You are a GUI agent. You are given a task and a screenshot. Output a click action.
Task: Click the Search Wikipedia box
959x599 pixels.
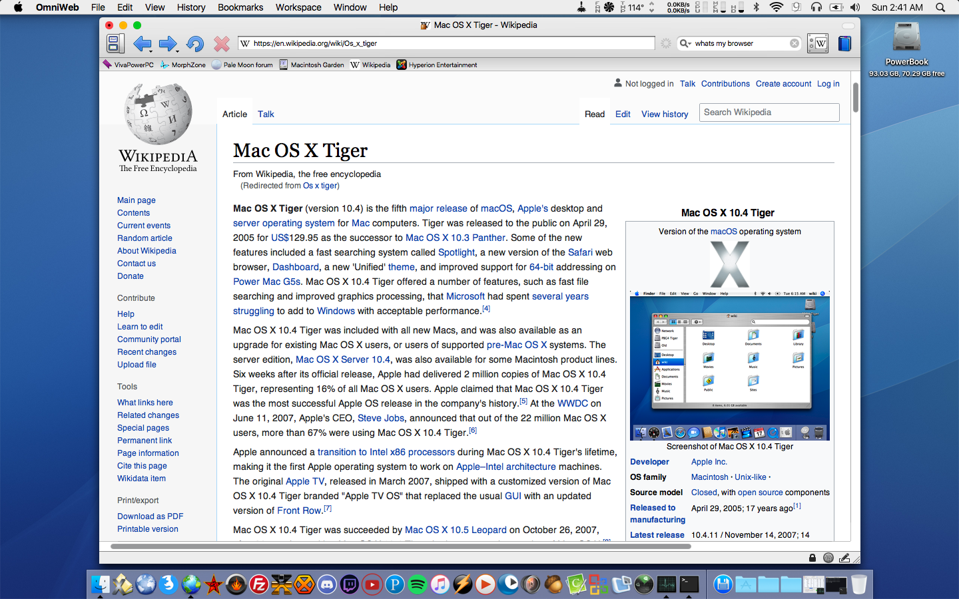point(769,112)
